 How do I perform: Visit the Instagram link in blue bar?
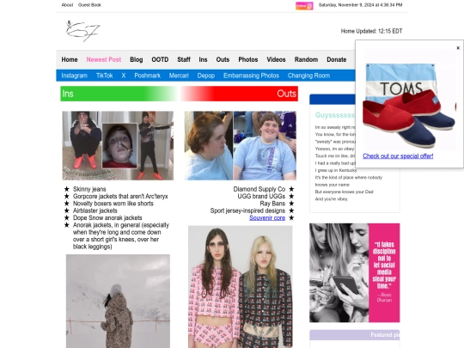click(74, 76)
